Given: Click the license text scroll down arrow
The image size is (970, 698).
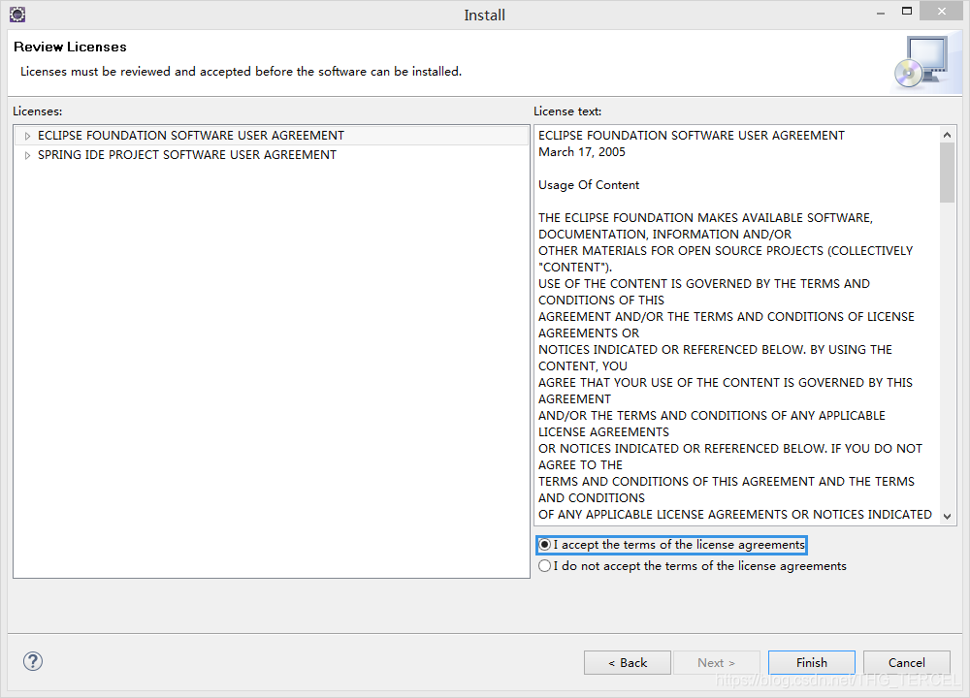Looking at the screenshot, I should tap(947, 517).
